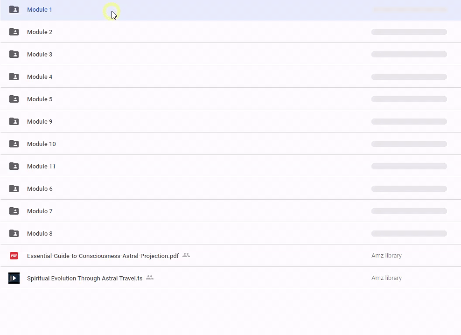Click the Module 1 shared folder icon
The width and height of the screenshot is (461, 335).
[14, 10]
